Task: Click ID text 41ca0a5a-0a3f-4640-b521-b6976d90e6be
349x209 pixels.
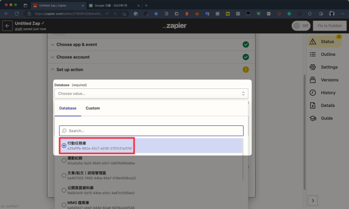Action: [x=101, y=163]
